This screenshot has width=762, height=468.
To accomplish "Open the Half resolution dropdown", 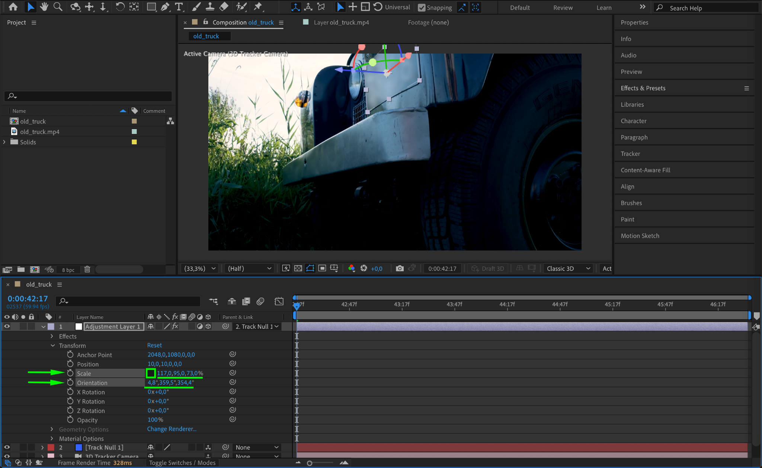I will 249,268.
